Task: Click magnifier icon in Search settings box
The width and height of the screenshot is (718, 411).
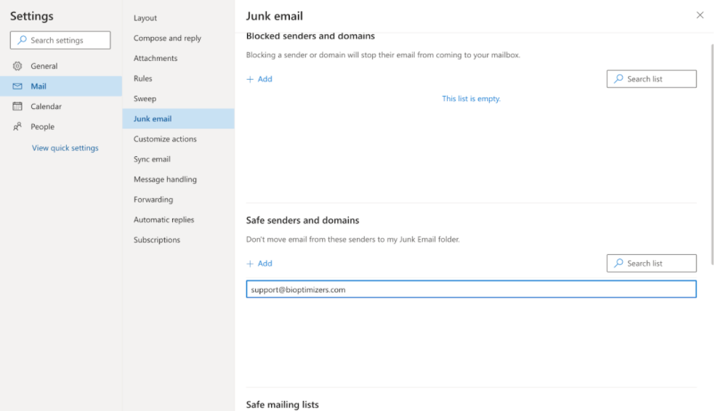Action: 22,40
